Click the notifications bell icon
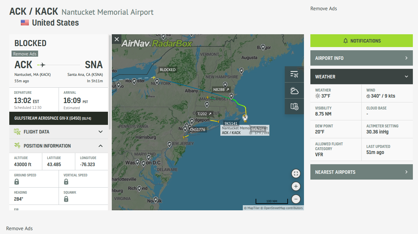 tap(345, 41)
